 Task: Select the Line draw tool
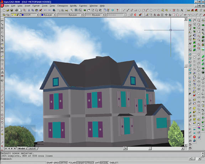[124, 10]
